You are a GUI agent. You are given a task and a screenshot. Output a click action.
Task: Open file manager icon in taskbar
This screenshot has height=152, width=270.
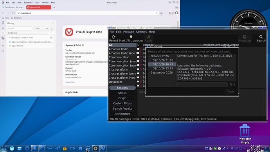point(20,148)
